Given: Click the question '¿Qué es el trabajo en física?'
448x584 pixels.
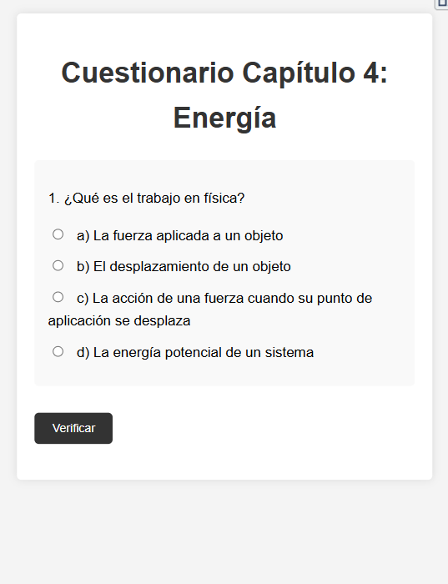Looking at the screenshot, I should pos(154,199).
